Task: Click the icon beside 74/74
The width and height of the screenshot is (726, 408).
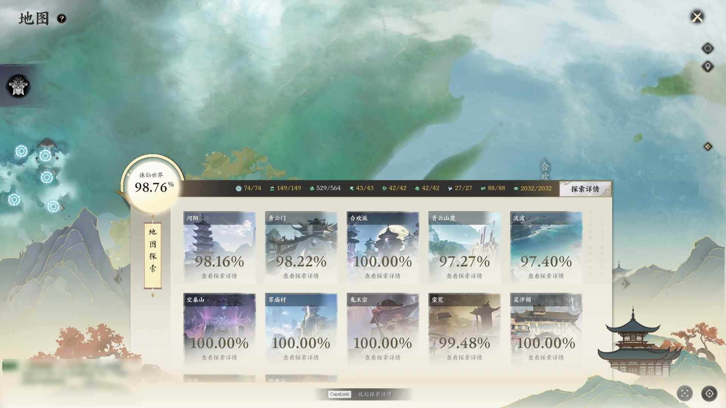Action: 239,189
